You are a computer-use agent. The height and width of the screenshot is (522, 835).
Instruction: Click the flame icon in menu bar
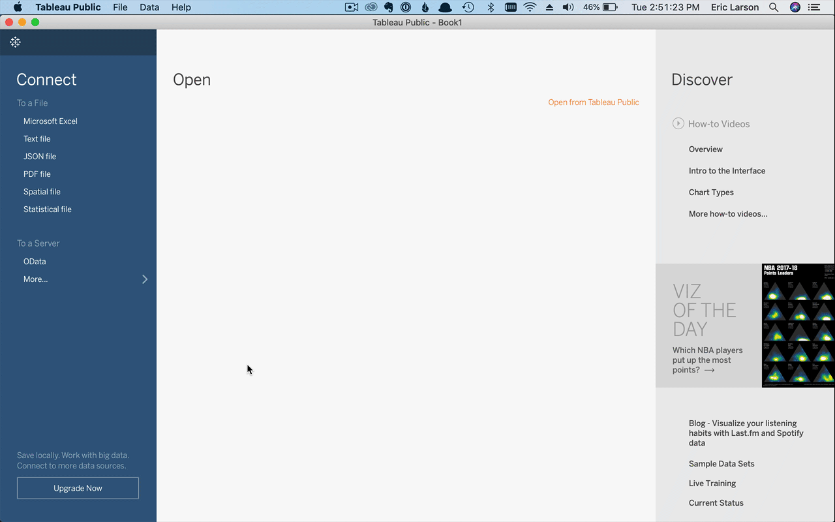click(x=425, y=7)
